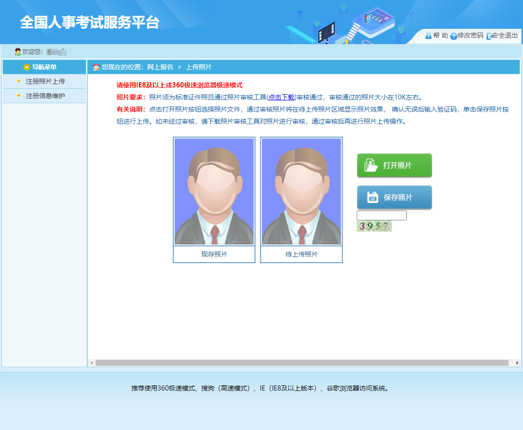The image size is (523, 430).
Task: Click the 点击下载 tool download link
Action: [281, 97]
